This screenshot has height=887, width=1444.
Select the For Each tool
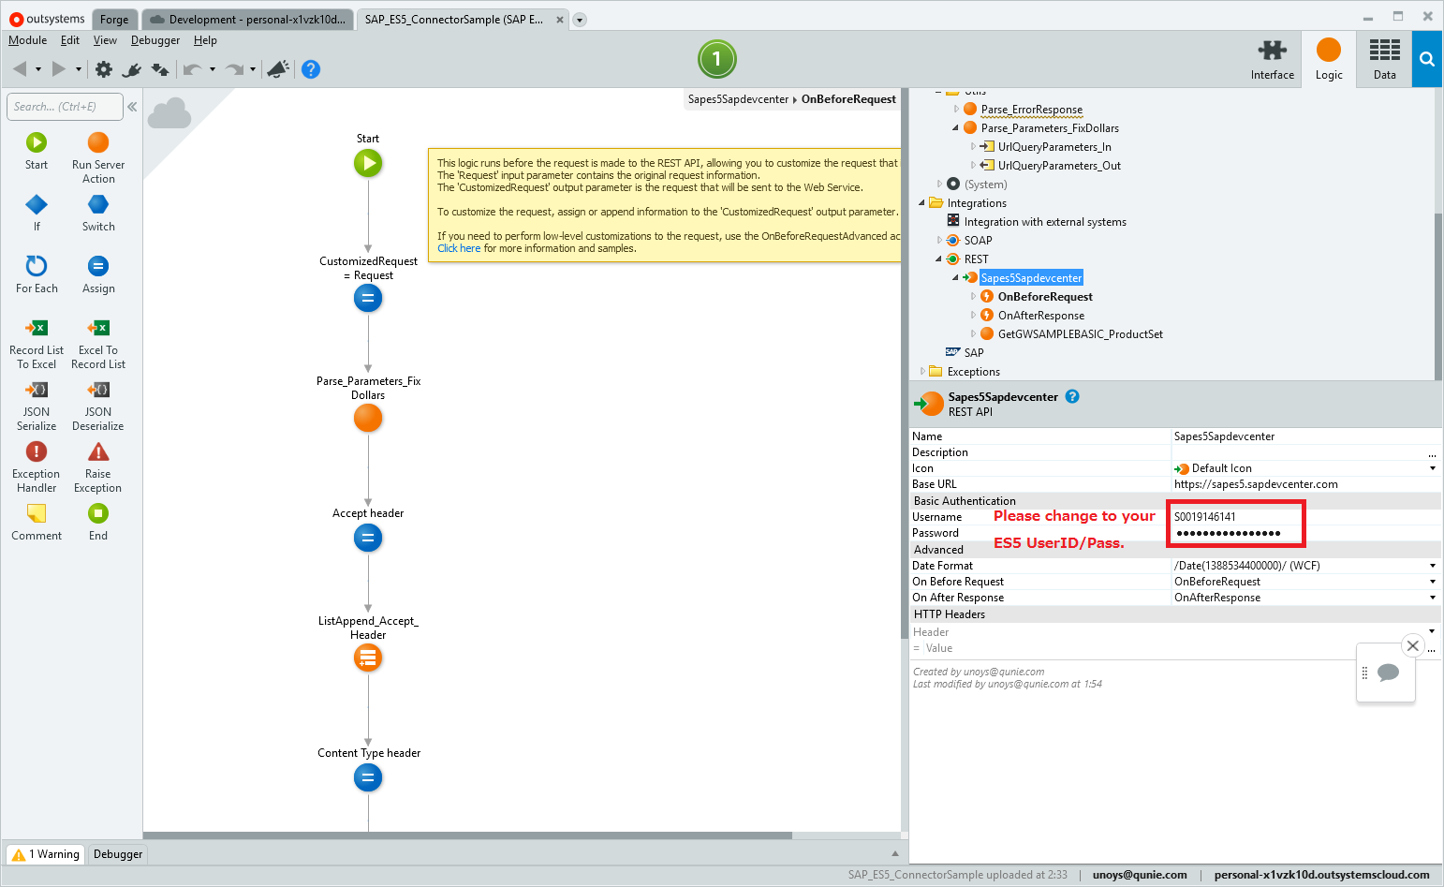point(36,274)
